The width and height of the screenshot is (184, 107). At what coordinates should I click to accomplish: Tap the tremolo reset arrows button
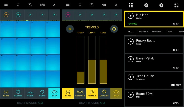point(114,29)
